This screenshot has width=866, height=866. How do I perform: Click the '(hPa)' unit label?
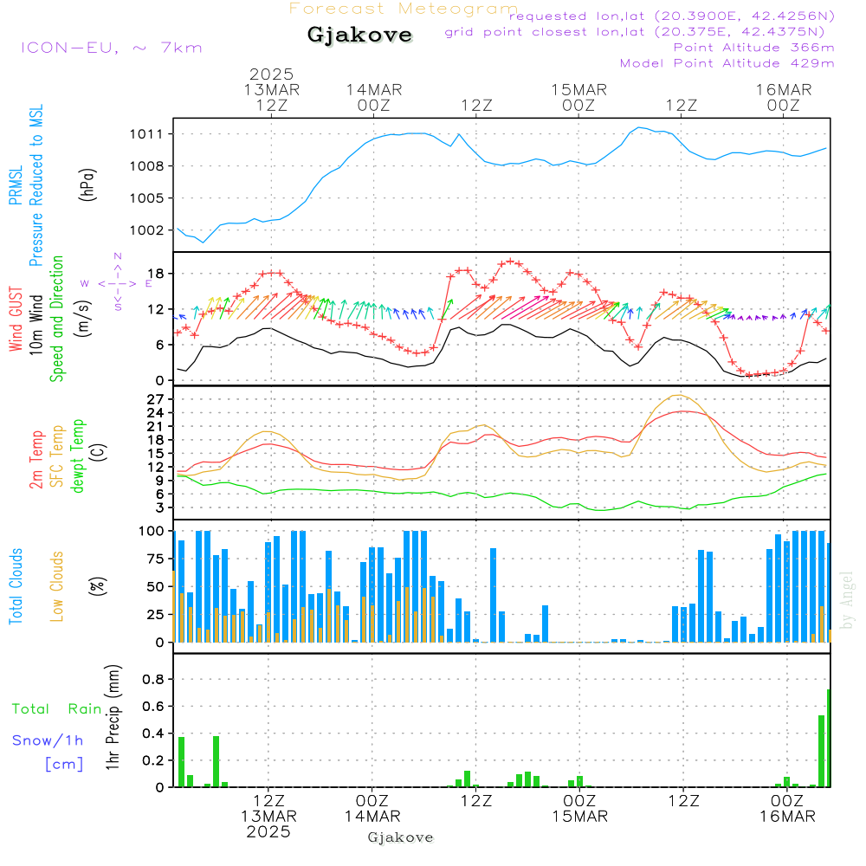click(x=87, y=184)
